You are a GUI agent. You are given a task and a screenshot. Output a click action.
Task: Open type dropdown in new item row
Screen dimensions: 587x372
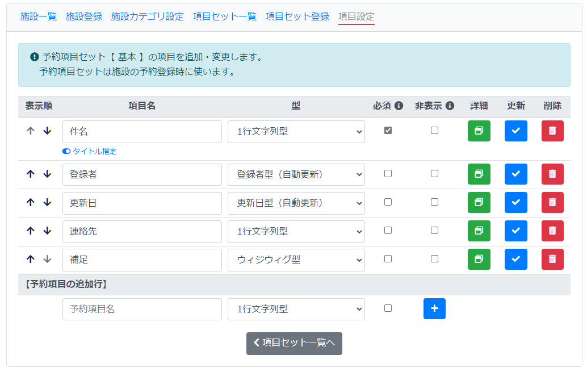[296, 309]
